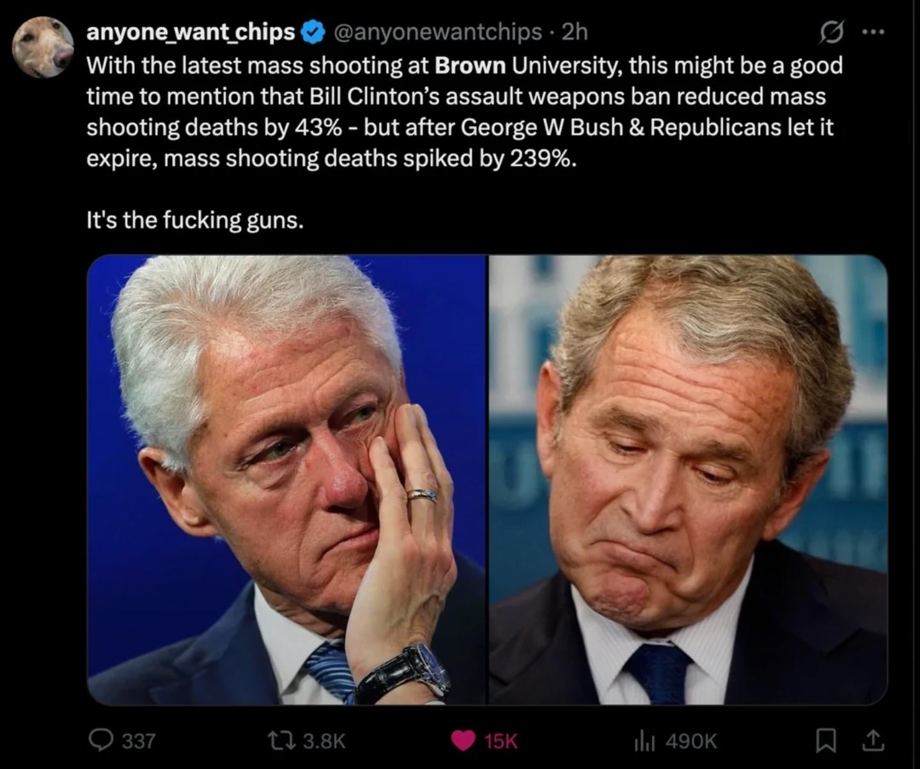Click the blue verified badge
The image size is (920, 769).
(312, 32)
